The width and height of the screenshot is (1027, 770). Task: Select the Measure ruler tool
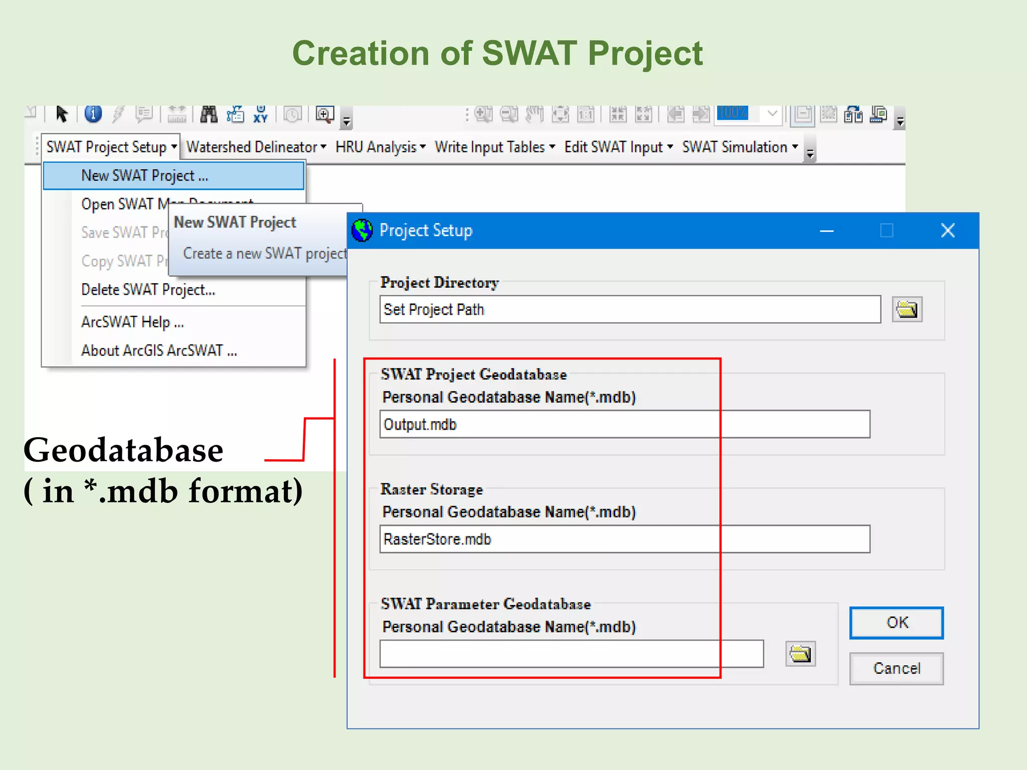pos(177,114)
